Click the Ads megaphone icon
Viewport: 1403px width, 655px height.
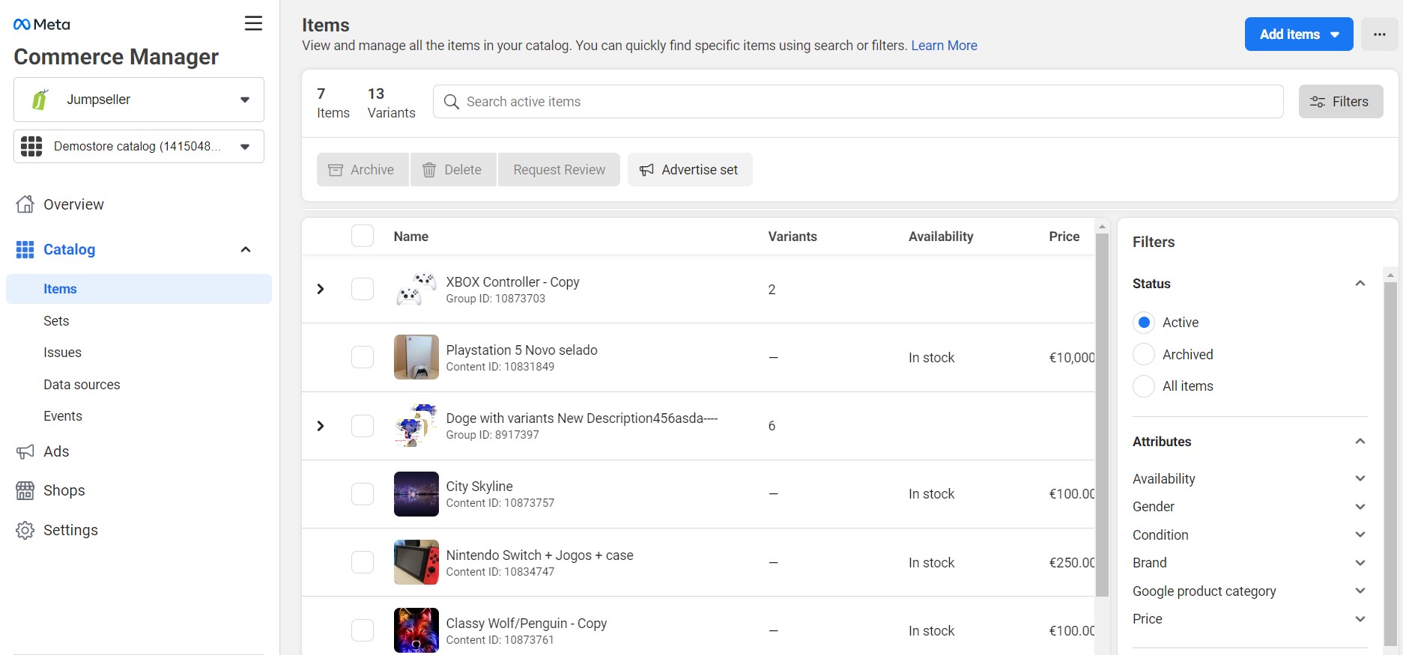pyautogui.click(x=25, y=451)
